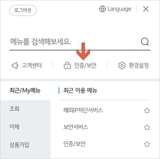
Task: Click the gear icon for 환경설정
Action: tap(122, 65)
